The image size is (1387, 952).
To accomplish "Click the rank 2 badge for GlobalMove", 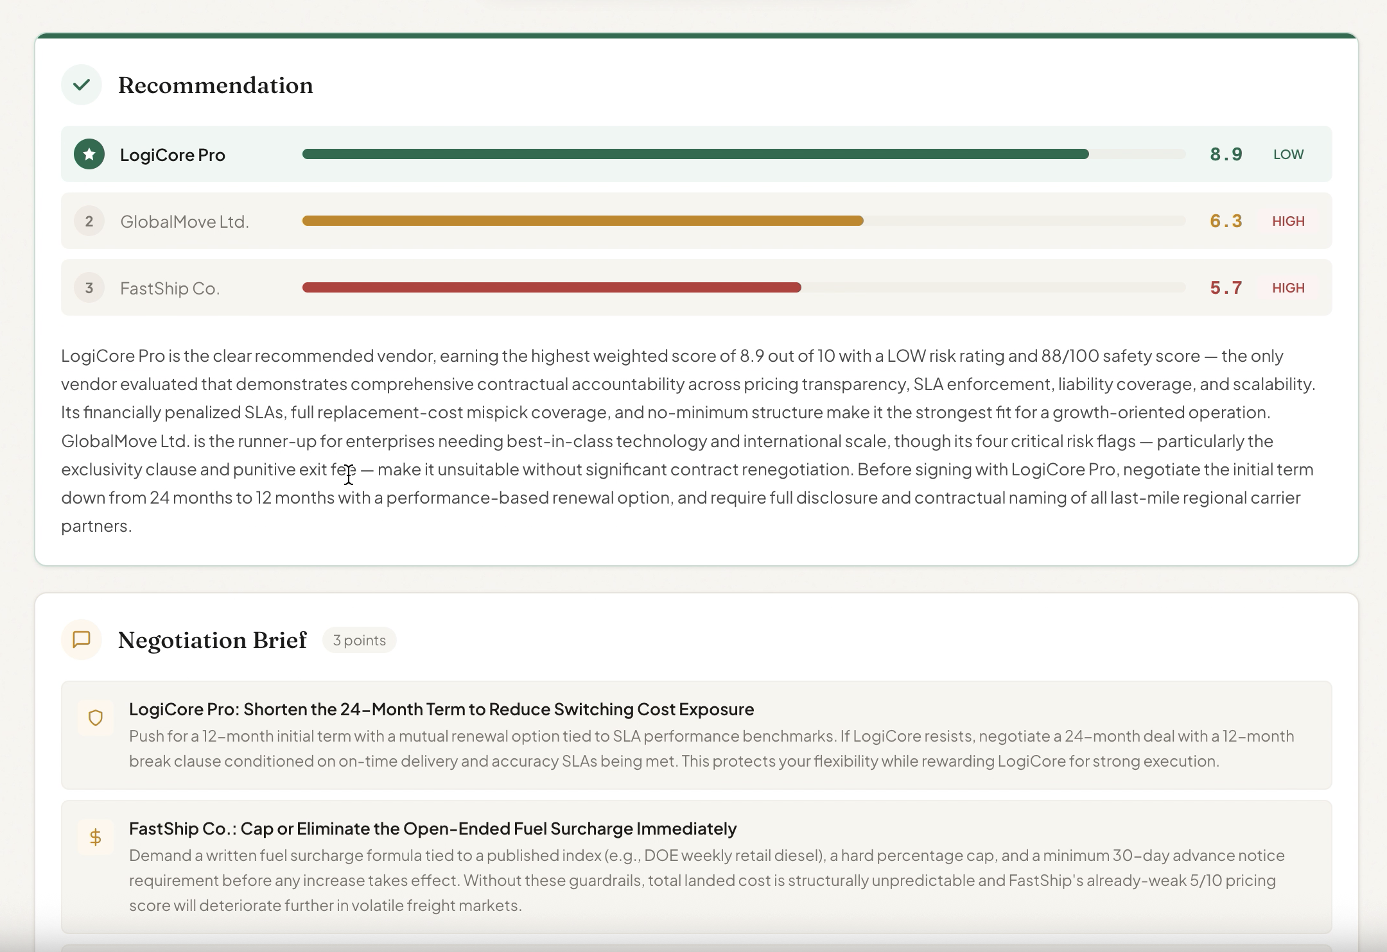I will (89, 221).
